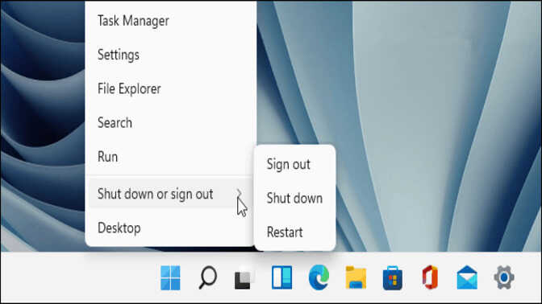Screen dimensions: 542x304
Task: Open Settings gear icon in the taskbar
Action: point(504,277)
